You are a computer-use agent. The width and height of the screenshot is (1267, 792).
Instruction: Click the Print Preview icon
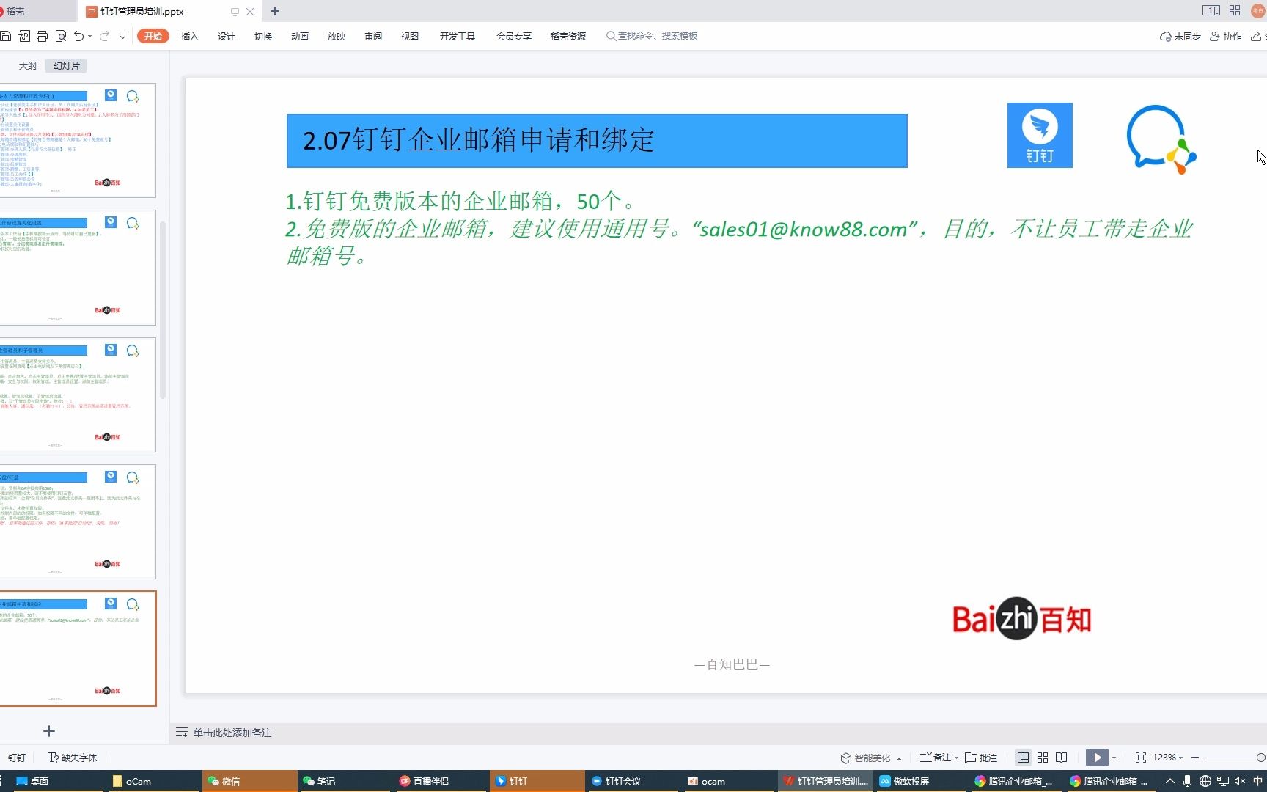coord(62,36)
